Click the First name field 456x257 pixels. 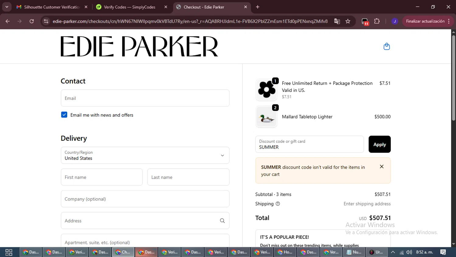[102, 177]
